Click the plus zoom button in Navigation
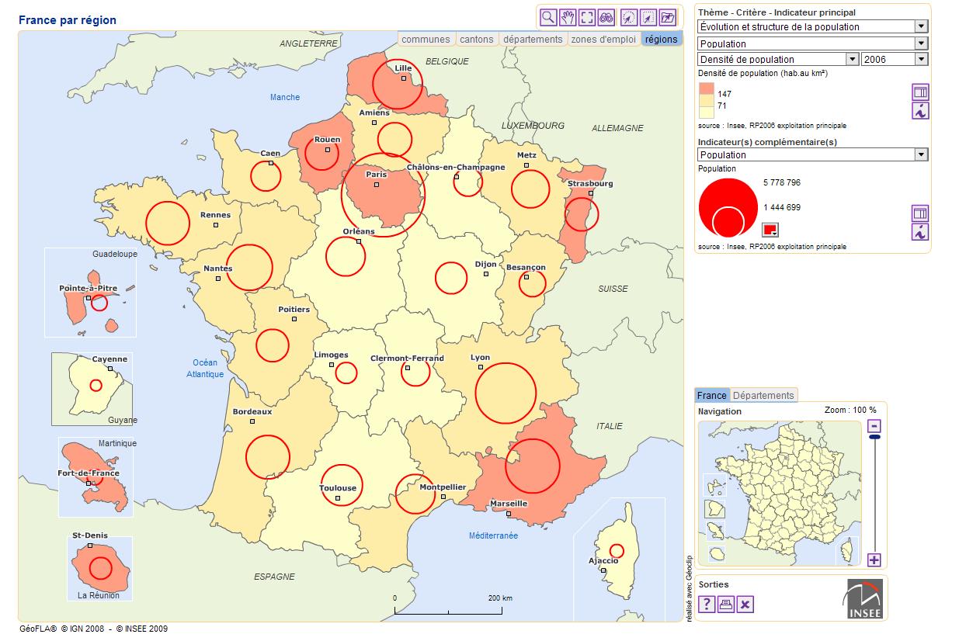966x641 pixels. coord(874,560)
